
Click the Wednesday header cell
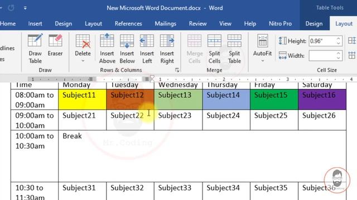pos(178,85)
